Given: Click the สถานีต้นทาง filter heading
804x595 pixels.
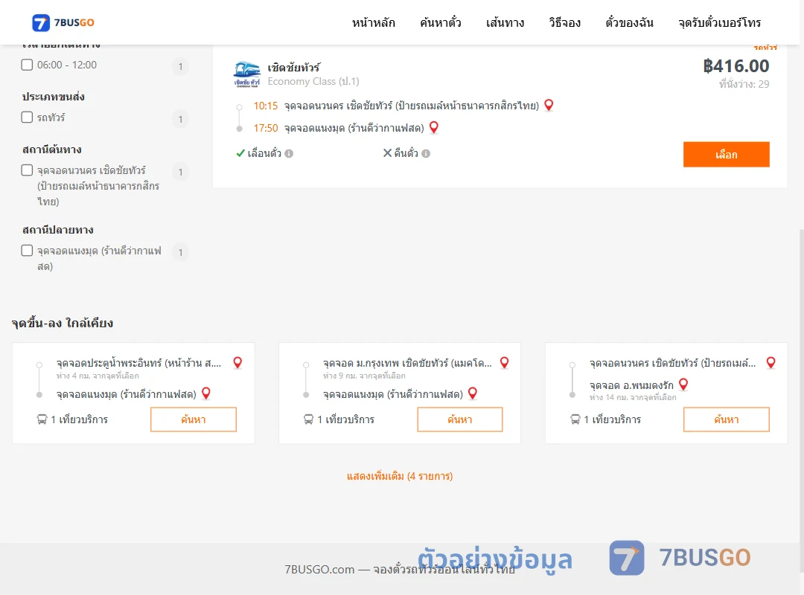Looking at the screenshot, I should pos(52,149).
